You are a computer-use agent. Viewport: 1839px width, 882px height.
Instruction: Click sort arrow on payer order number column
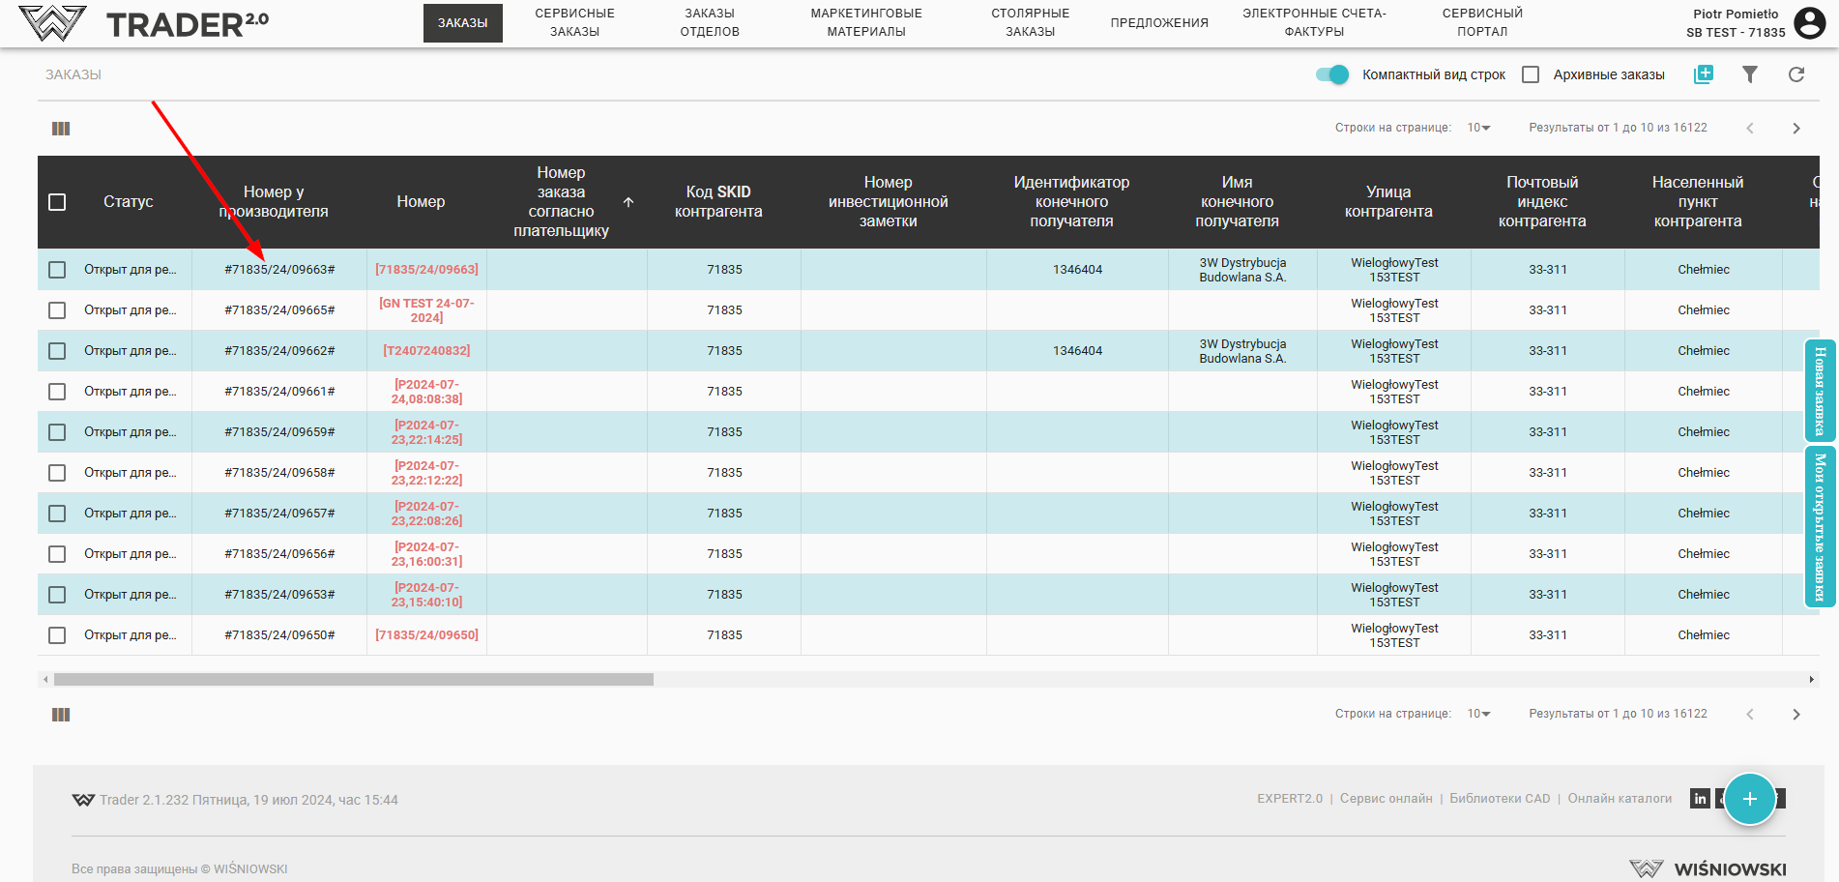click(x=628, y=202)
